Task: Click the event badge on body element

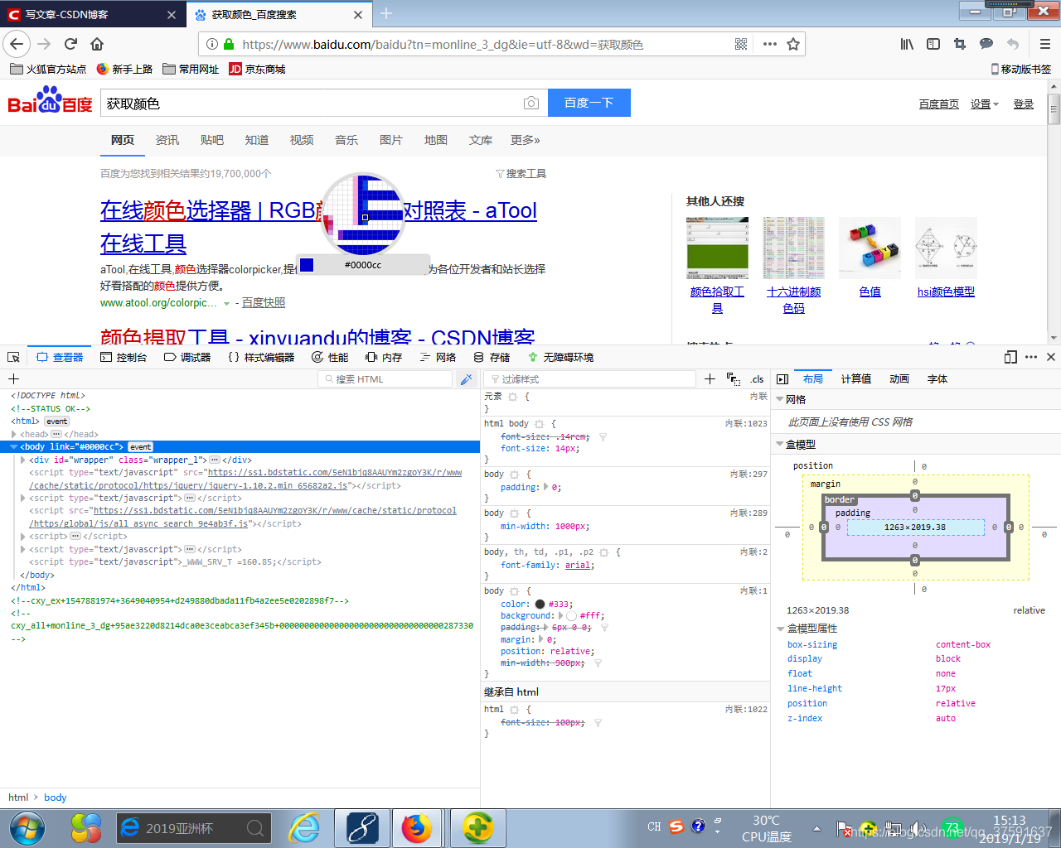Action: 140,446
